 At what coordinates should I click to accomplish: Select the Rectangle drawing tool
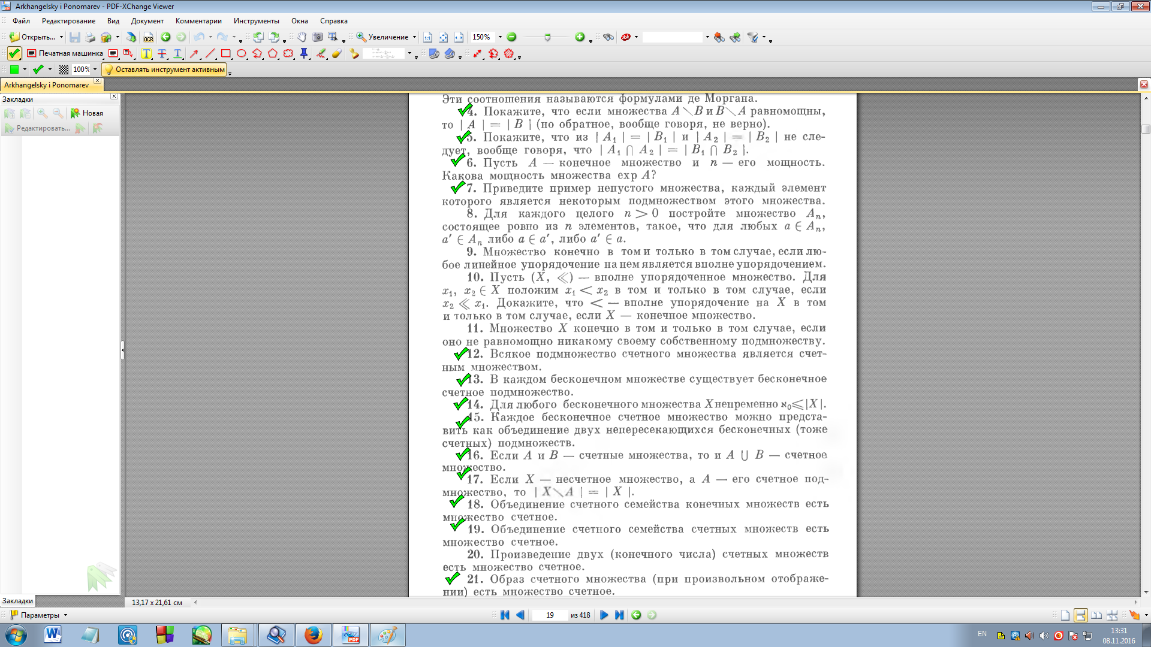click(x=226, y=53)
